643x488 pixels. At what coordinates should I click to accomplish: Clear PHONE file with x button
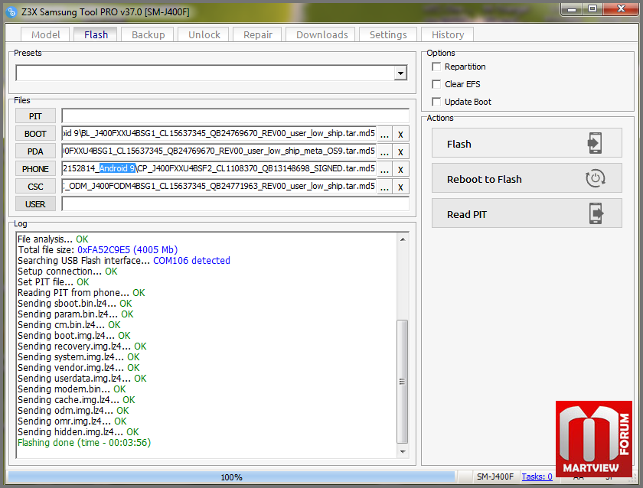[400, 169]
